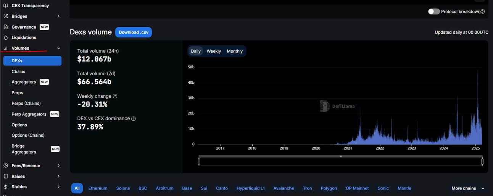Expand the Bridges menu chevron
The image size is (493, 196).
[x=58, y=16]
